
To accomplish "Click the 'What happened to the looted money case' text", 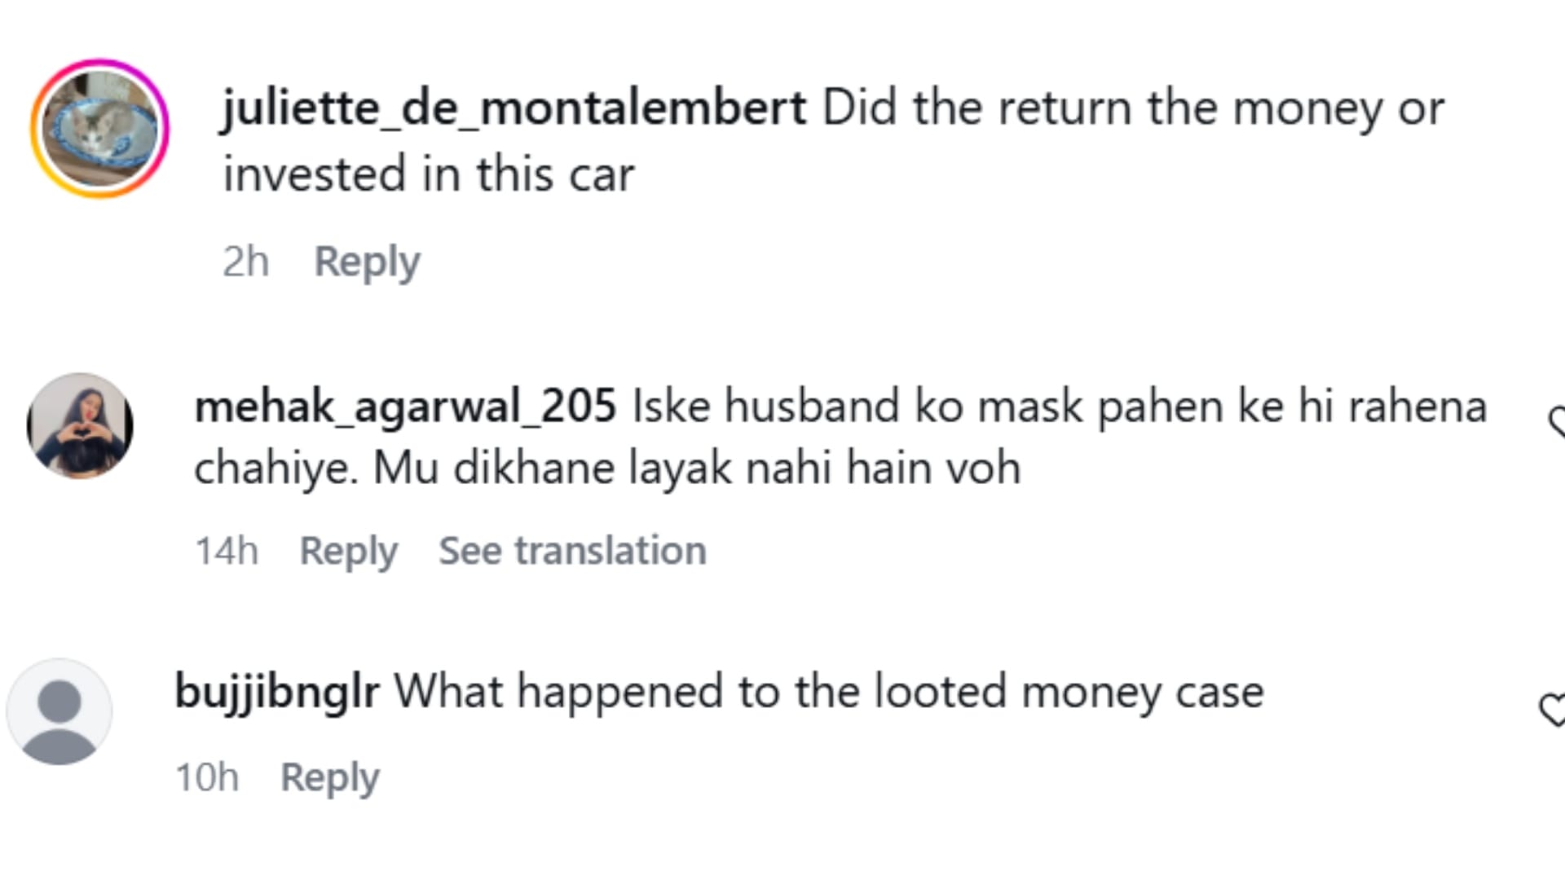I will pos(829,692).
